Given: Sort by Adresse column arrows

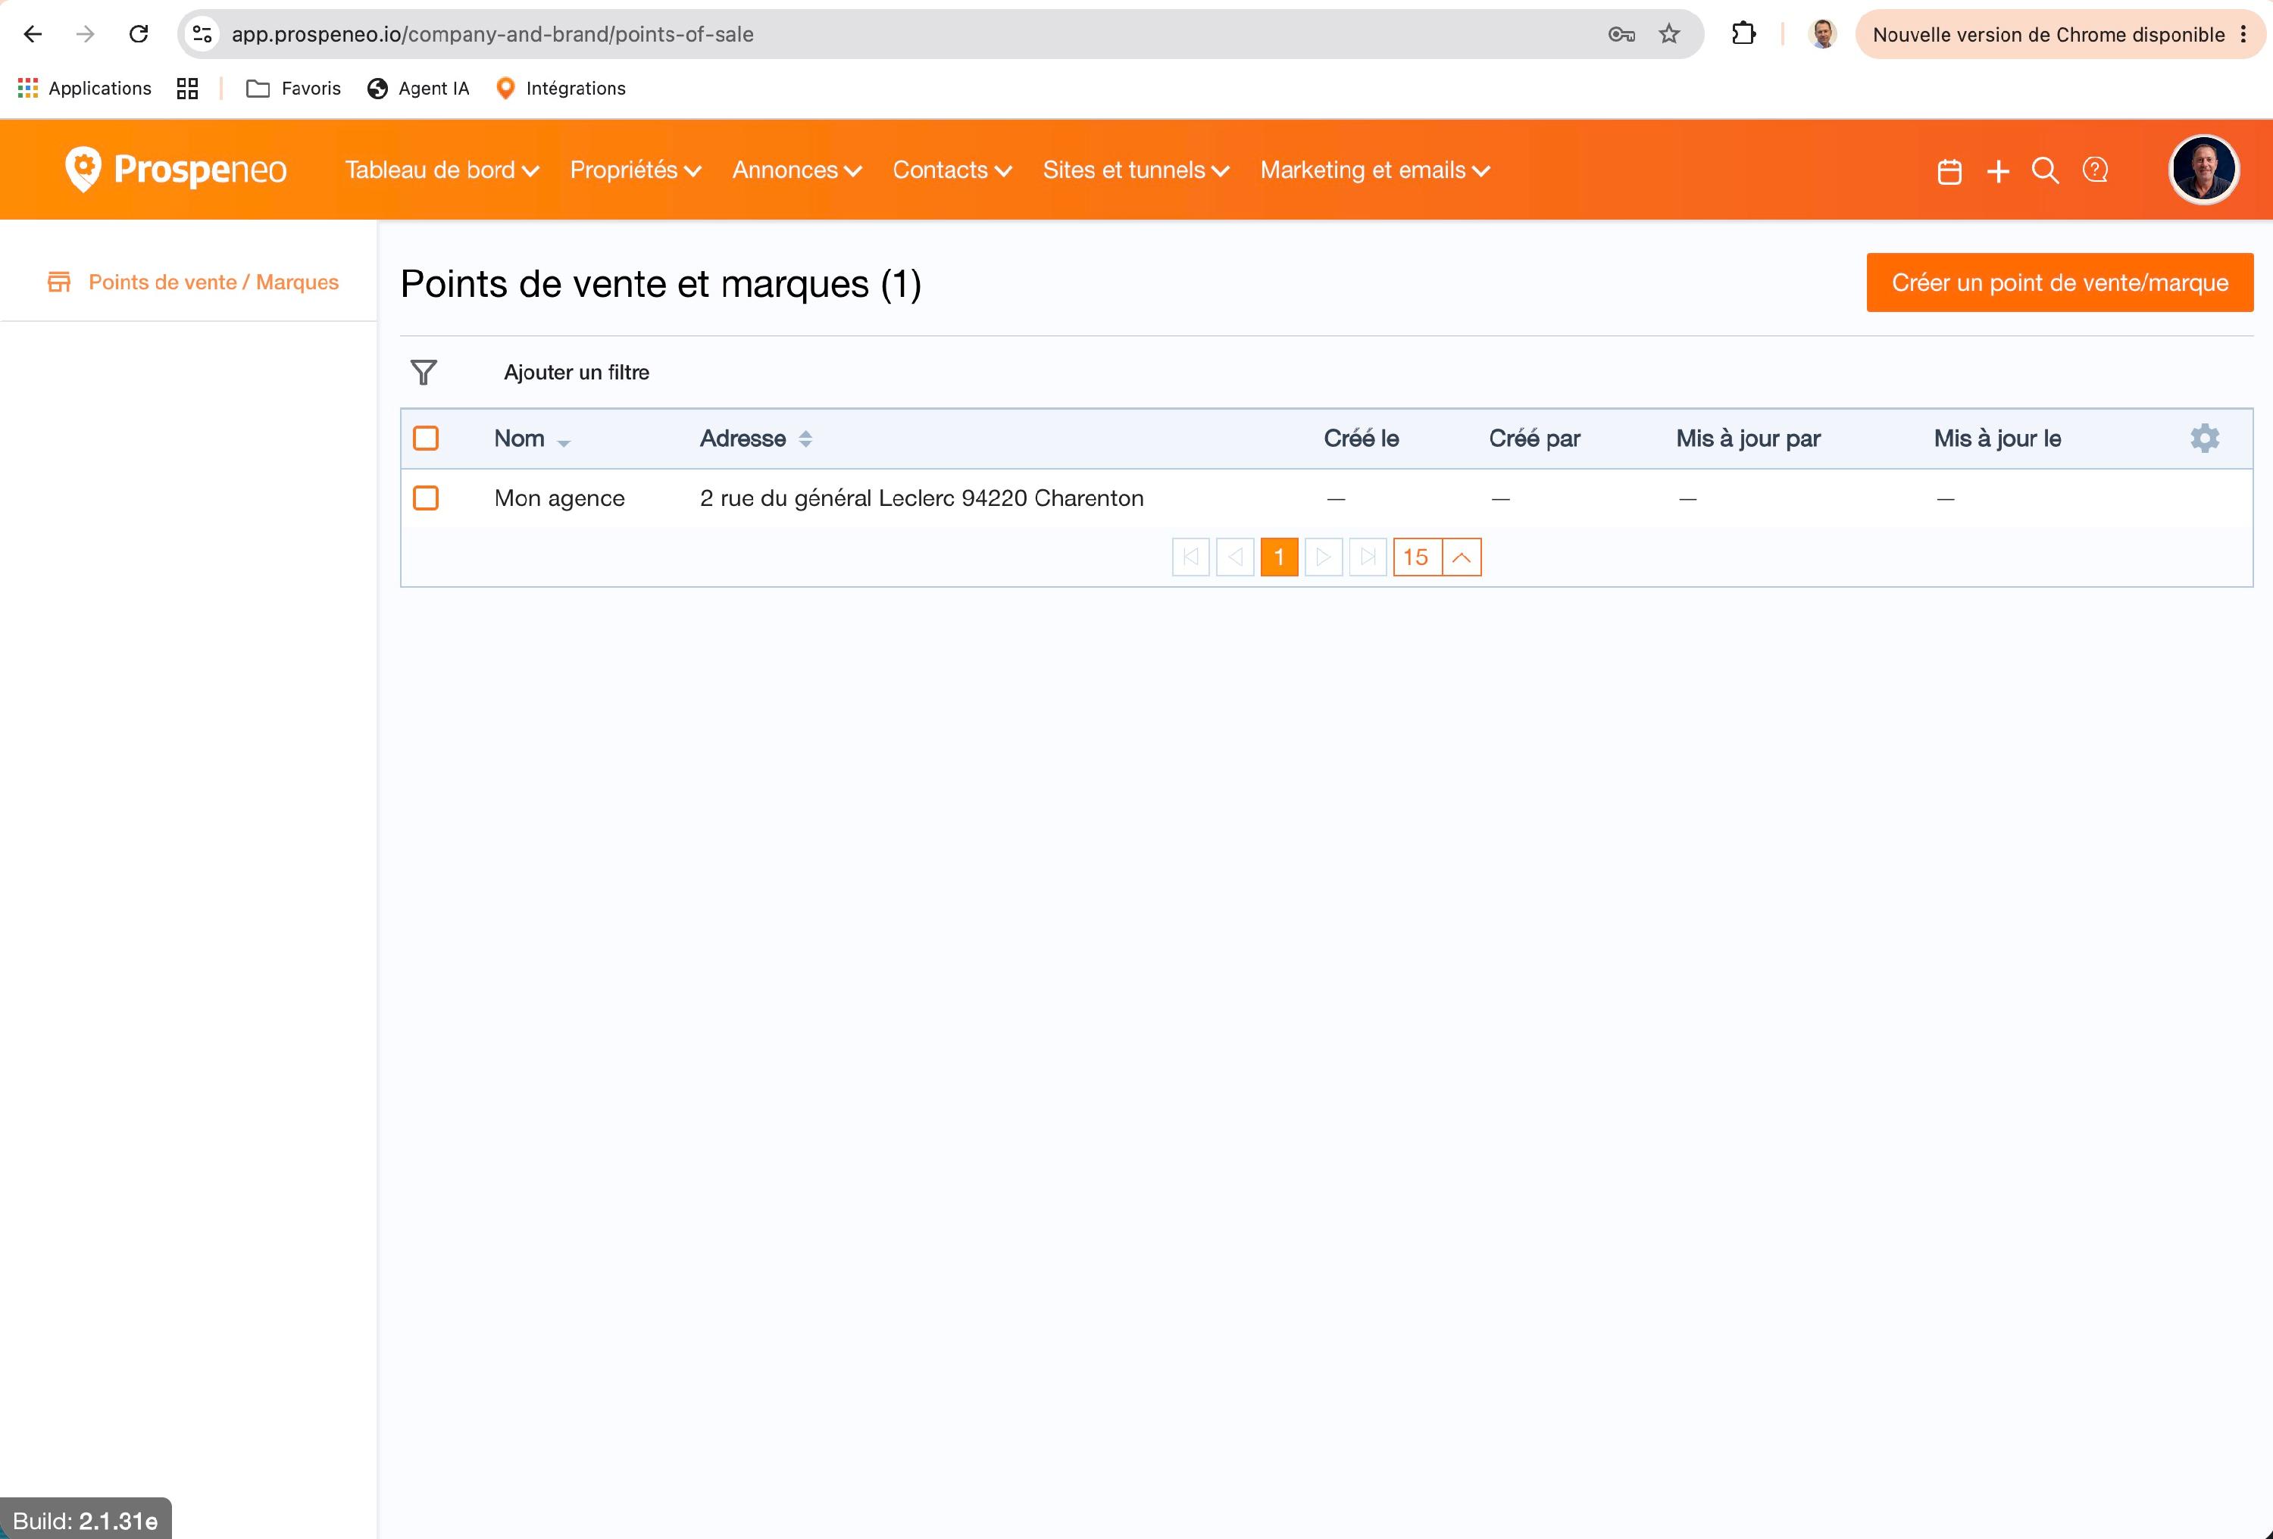Looking at the screenshot, I should pyautogui.click(x=805, y=439).
